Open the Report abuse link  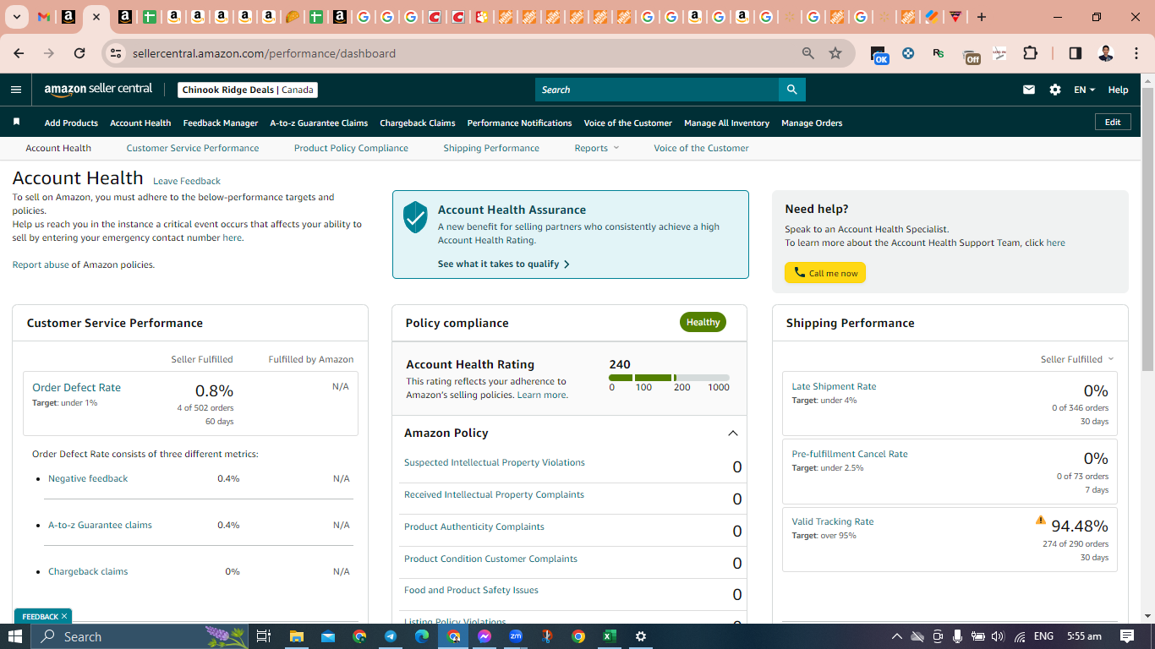tap(41, 265)
